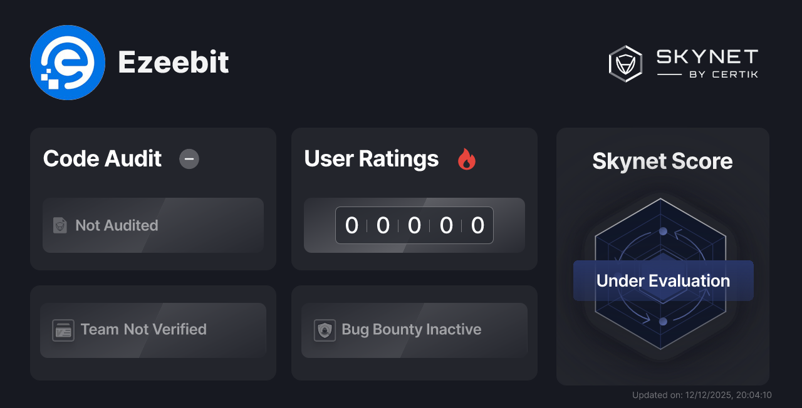
Task: Select the Skynet hexagon shield icon
Action: [625, 63]
